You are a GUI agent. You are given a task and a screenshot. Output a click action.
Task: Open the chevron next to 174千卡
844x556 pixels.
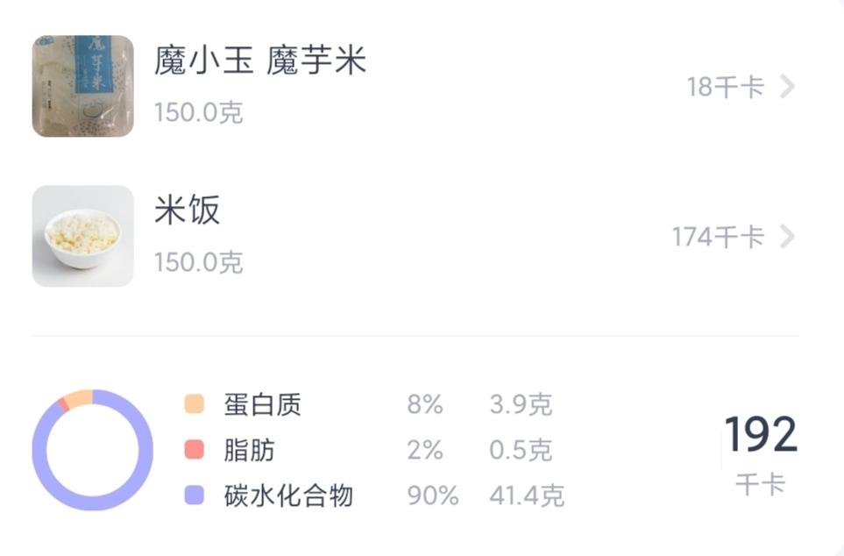(x=787, y=238)
